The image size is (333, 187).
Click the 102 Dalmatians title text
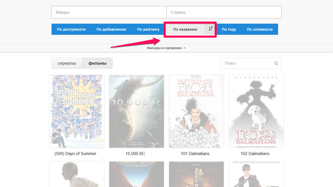click(x=255, y=153)
